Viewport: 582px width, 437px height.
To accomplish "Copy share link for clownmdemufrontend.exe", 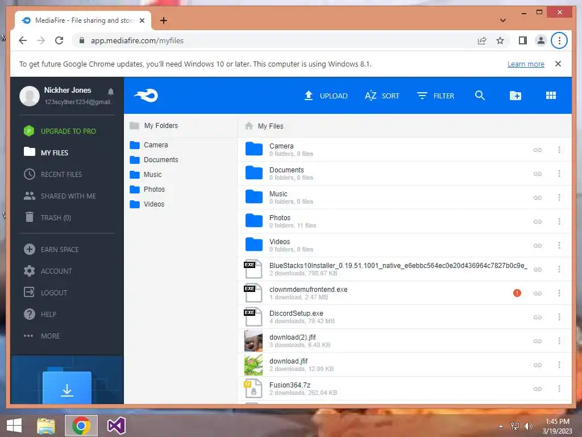I will point(538,293).
